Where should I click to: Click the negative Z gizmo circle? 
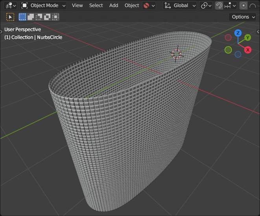238,54
